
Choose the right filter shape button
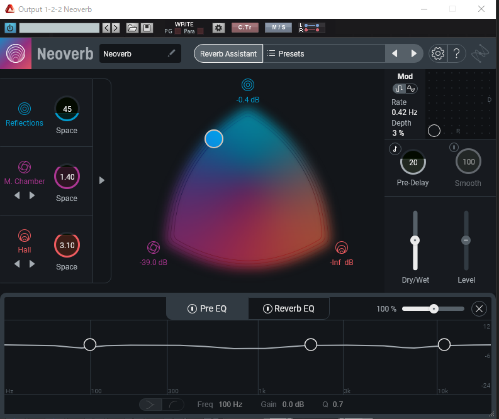click(173, 405)
